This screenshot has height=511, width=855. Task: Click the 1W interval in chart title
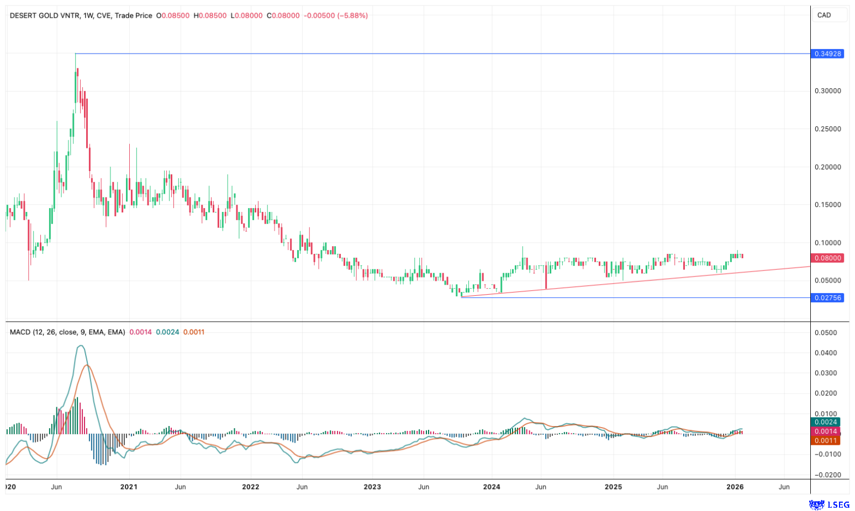point(88,15)
